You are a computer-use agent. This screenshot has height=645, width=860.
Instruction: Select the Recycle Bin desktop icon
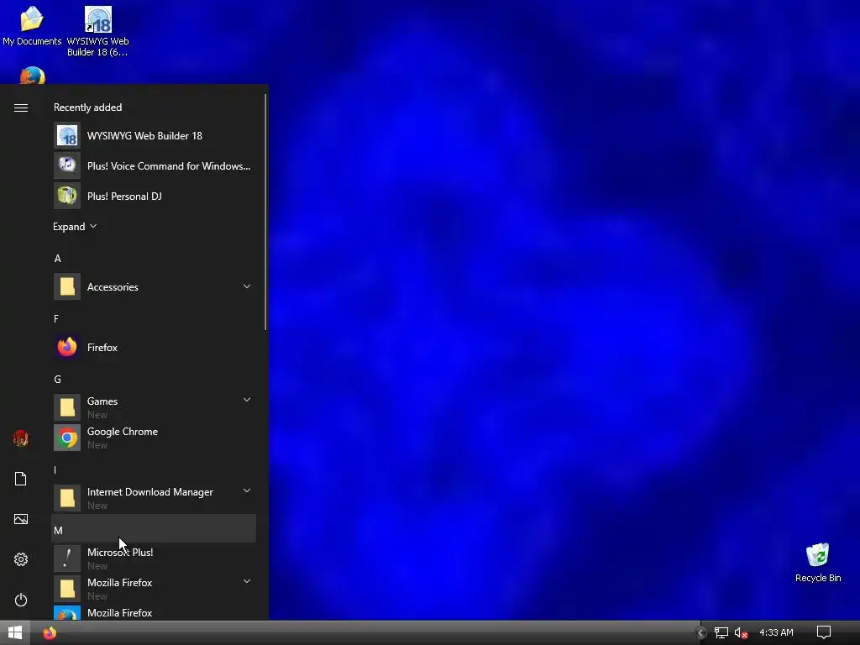818,563
